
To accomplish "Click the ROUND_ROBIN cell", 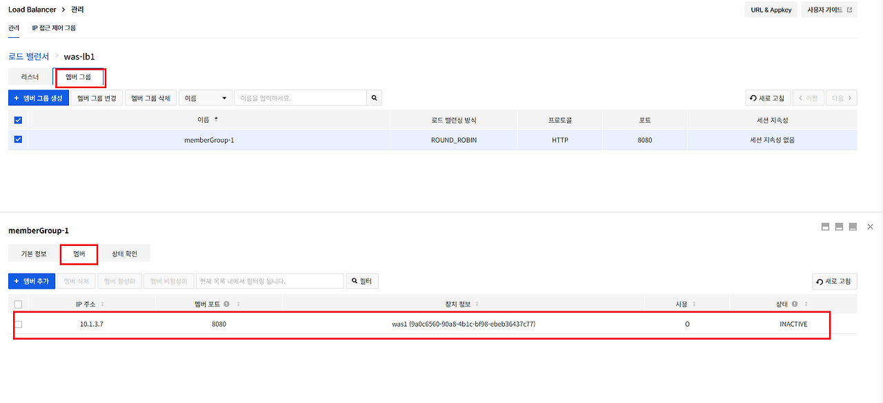I will (x=454, y=140).
